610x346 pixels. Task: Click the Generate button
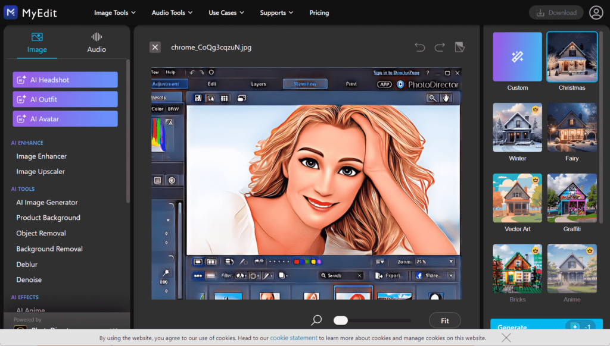(547, 325)
